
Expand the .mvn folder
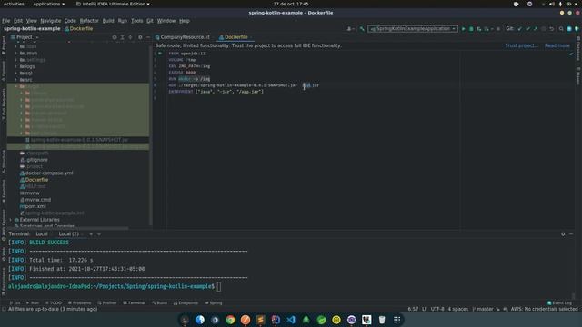tap(16, 53)
